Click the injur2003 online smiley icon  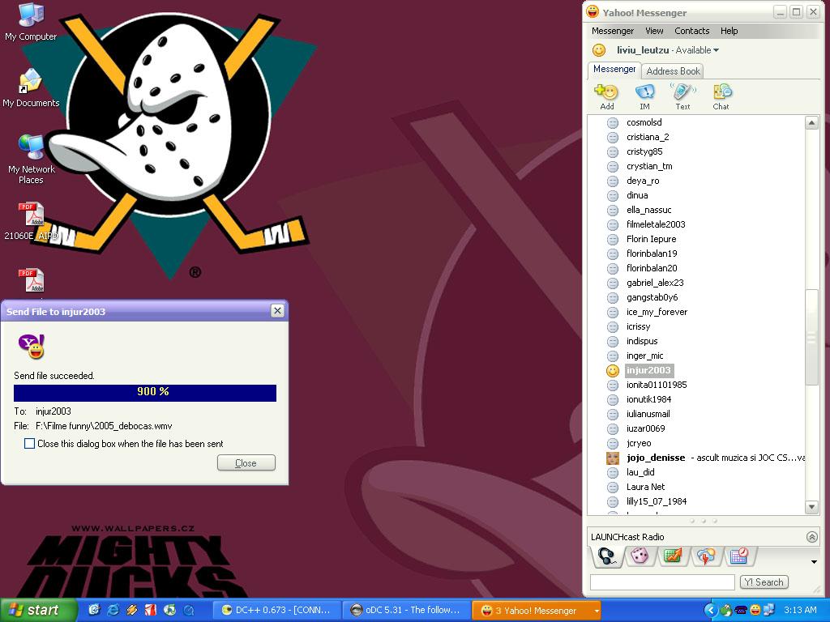click(613, 371)
